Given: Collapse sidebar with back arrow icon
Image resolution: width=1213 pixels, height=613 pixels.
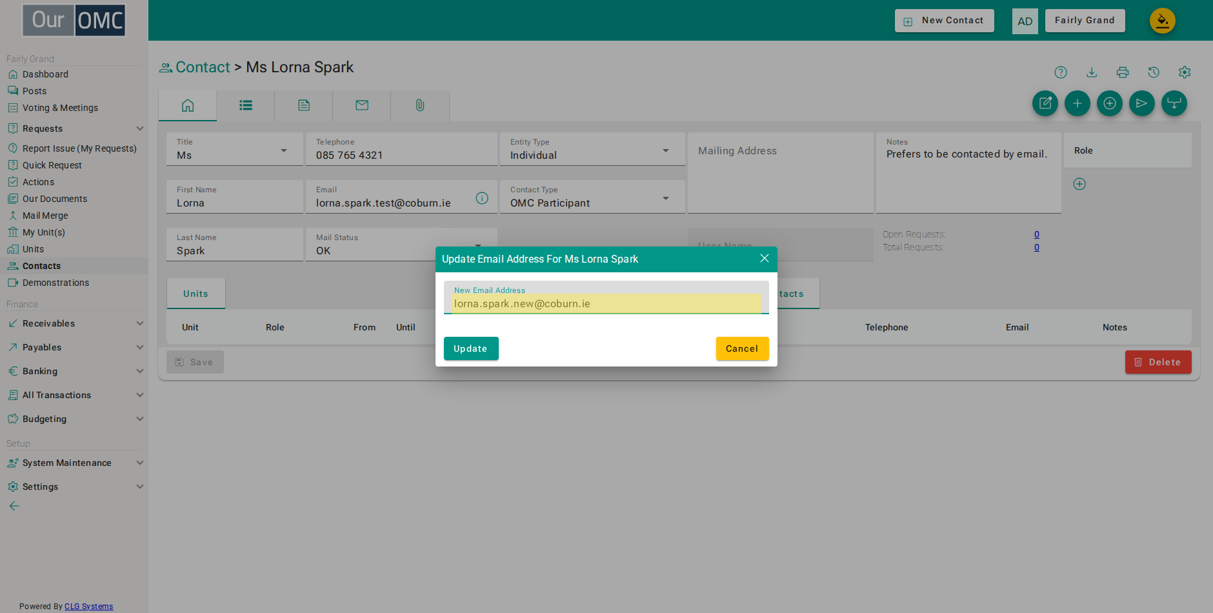Looking at the screenshot, I should point(14,506).
